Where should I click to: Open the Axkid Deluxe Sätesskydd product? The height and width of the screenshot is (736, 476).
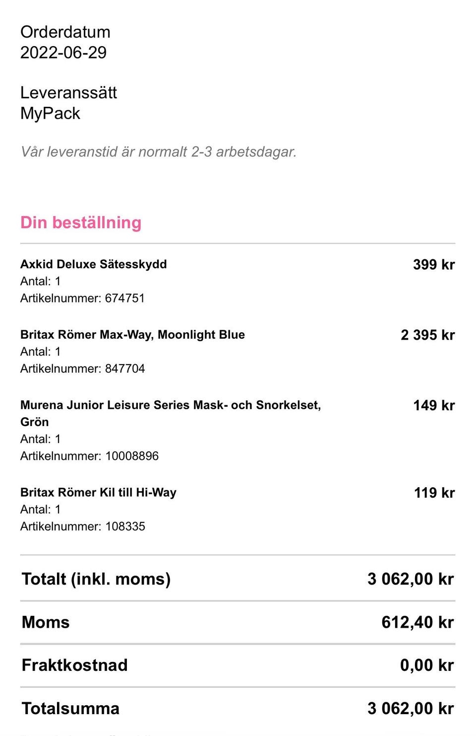pos(93,264)
